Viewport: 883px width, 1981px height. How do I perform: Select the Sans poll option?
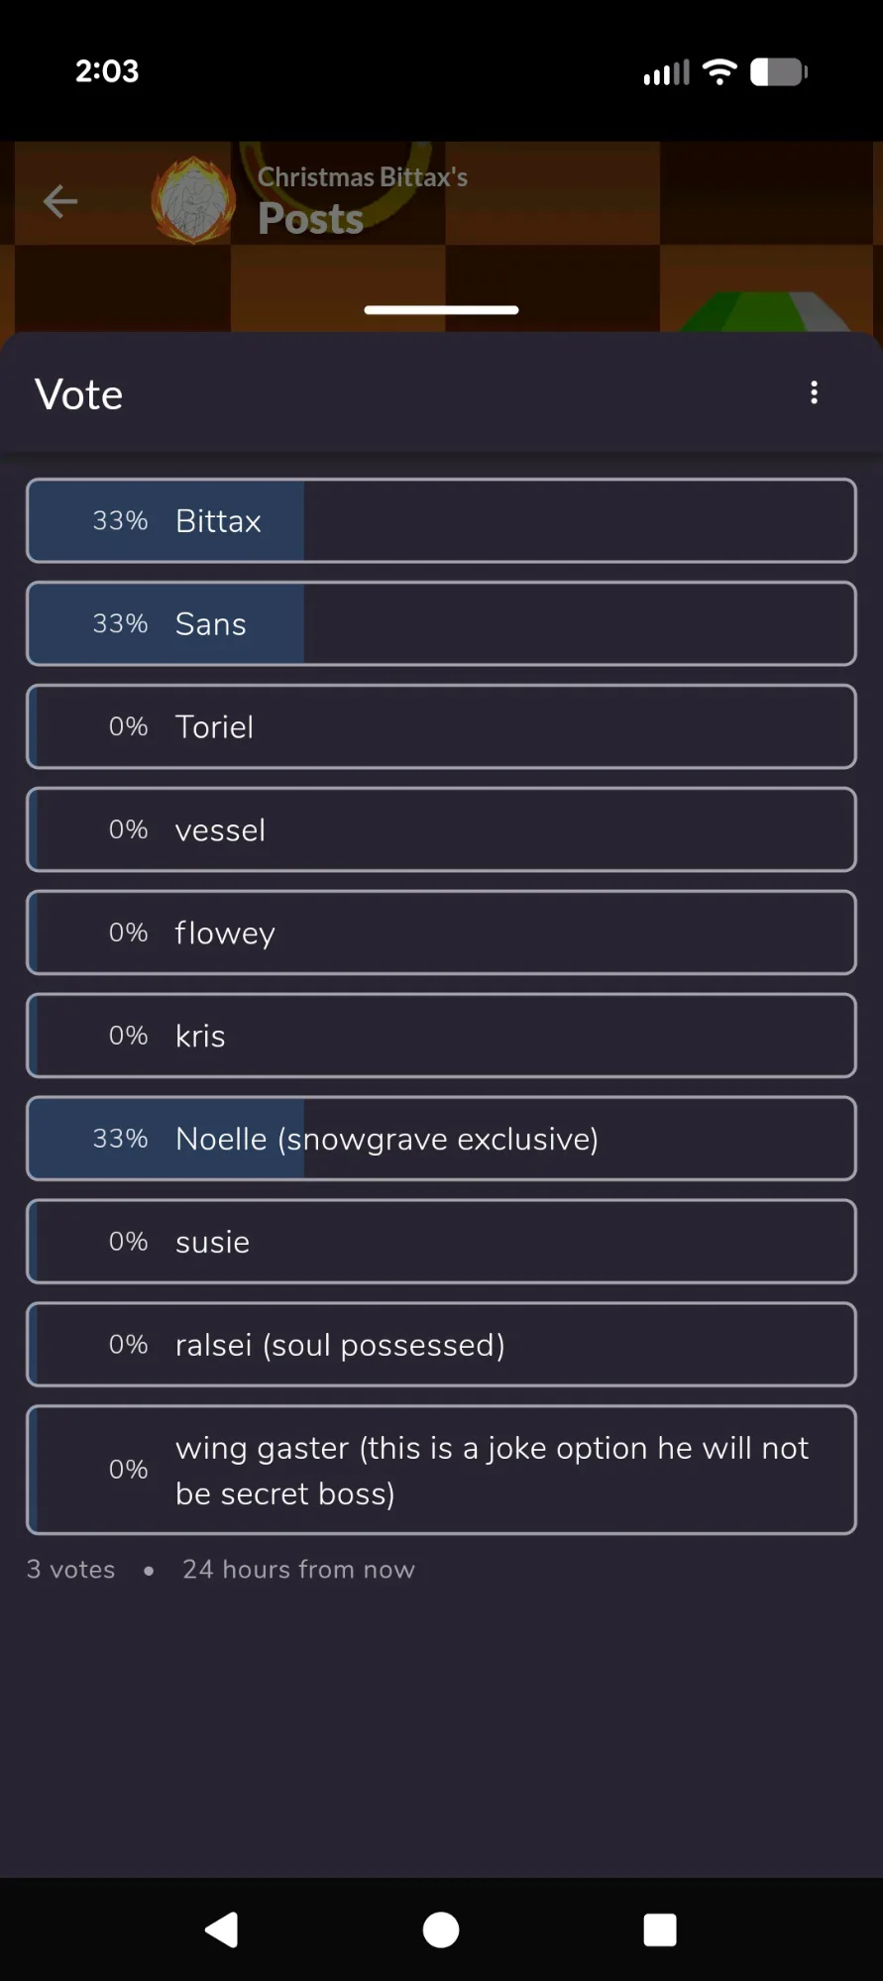[x=441, y=624]
